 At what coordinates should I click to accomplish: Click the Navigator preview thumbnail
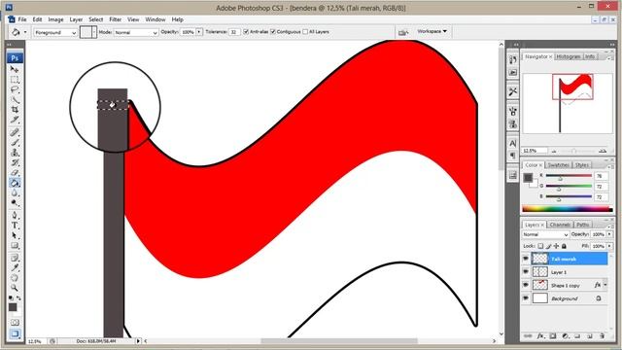[x=568, y=103]
